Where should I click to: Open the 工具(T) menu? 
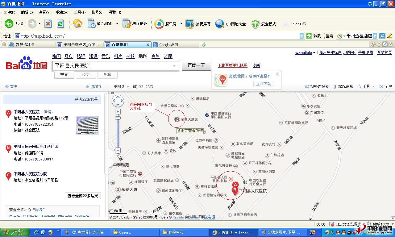click(x=80, y=12)
